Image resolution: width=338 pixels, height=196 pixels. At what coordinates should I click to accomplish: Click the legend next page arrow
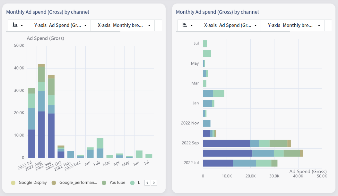click(x=154, y=183)
